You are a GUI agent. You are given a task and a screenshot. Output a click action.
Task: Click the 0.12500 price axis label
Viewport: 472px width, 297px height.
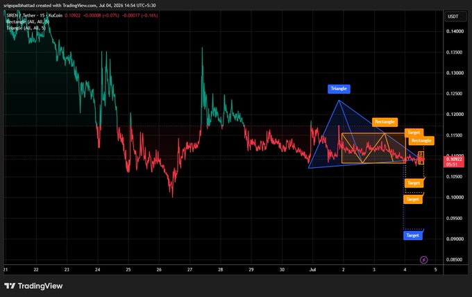(x=455, y=94)
